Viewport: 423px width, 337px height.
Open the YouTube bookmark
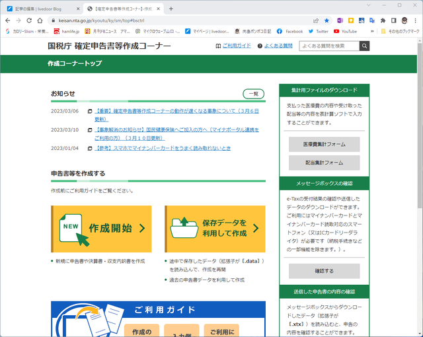tap(345, 32)
